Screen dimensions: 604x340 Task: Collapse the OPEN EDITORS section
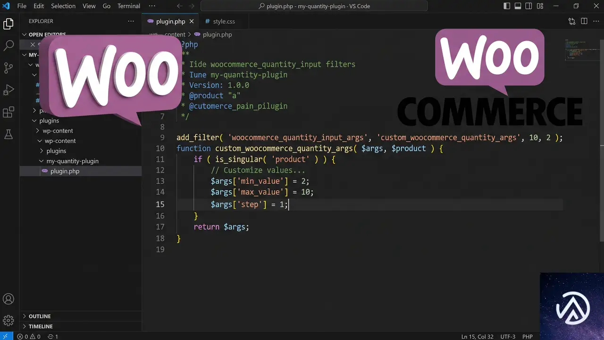[x=25, y=34]
